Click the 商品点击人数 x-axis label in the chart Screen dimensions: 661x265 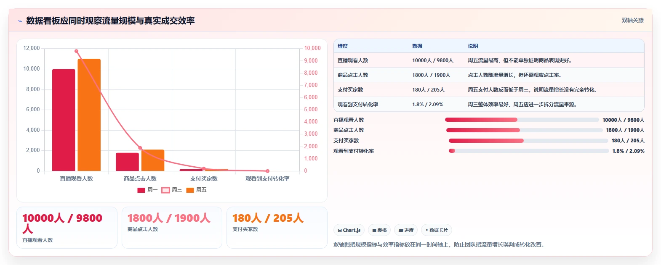click(x=140, y=178)
